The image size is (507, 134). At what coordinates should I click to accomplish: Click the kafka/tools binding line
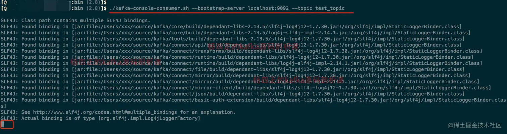(x=232, y=39)
